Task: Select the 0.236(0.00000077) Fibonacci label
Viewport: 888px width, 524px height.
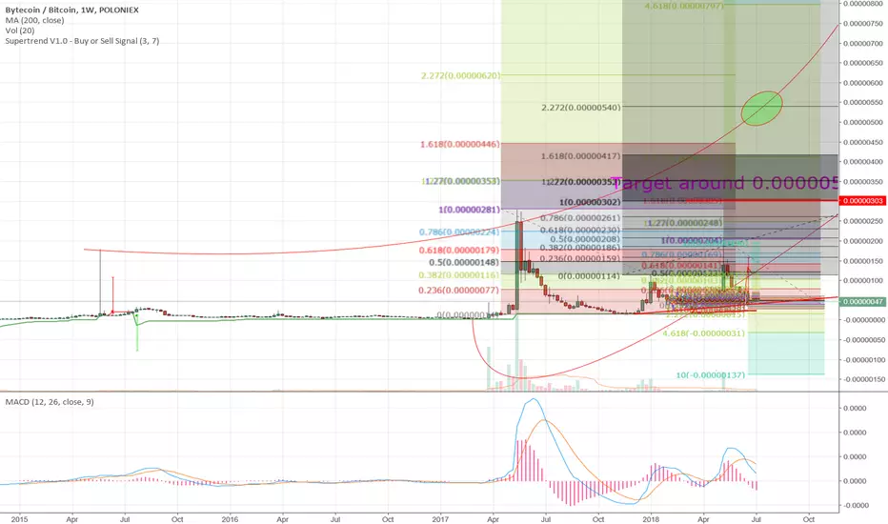Action: tap(459, 290)
